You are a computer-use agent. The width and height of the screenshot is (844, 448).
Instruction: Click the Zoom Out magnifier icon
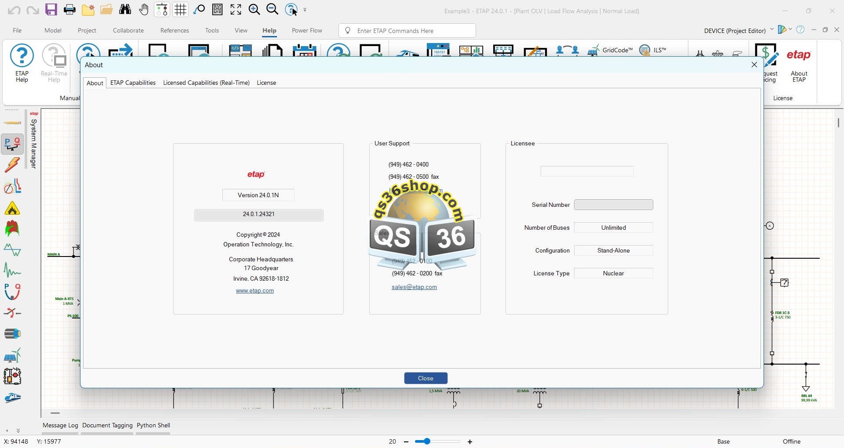tap(273, 10)
